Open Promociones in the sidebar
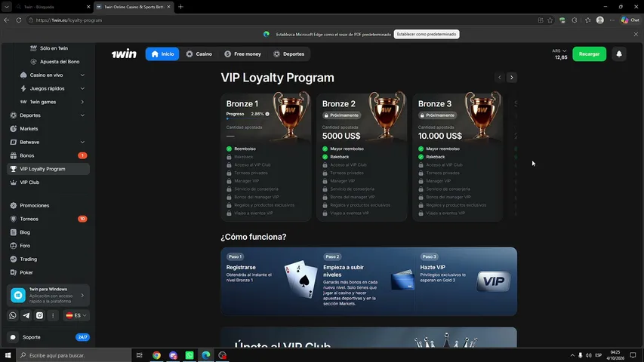 [48, 205]
